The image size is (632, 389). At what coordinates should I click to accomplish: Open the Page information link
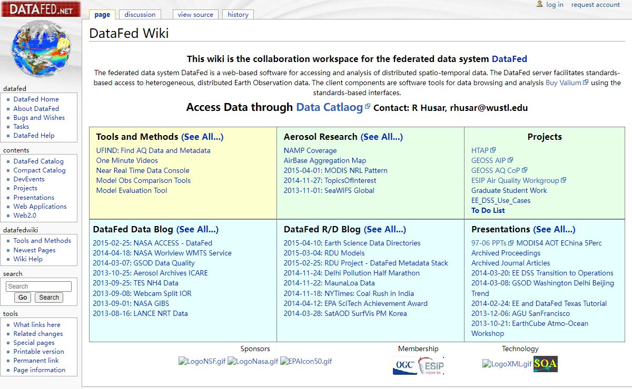tap(39, 370)
